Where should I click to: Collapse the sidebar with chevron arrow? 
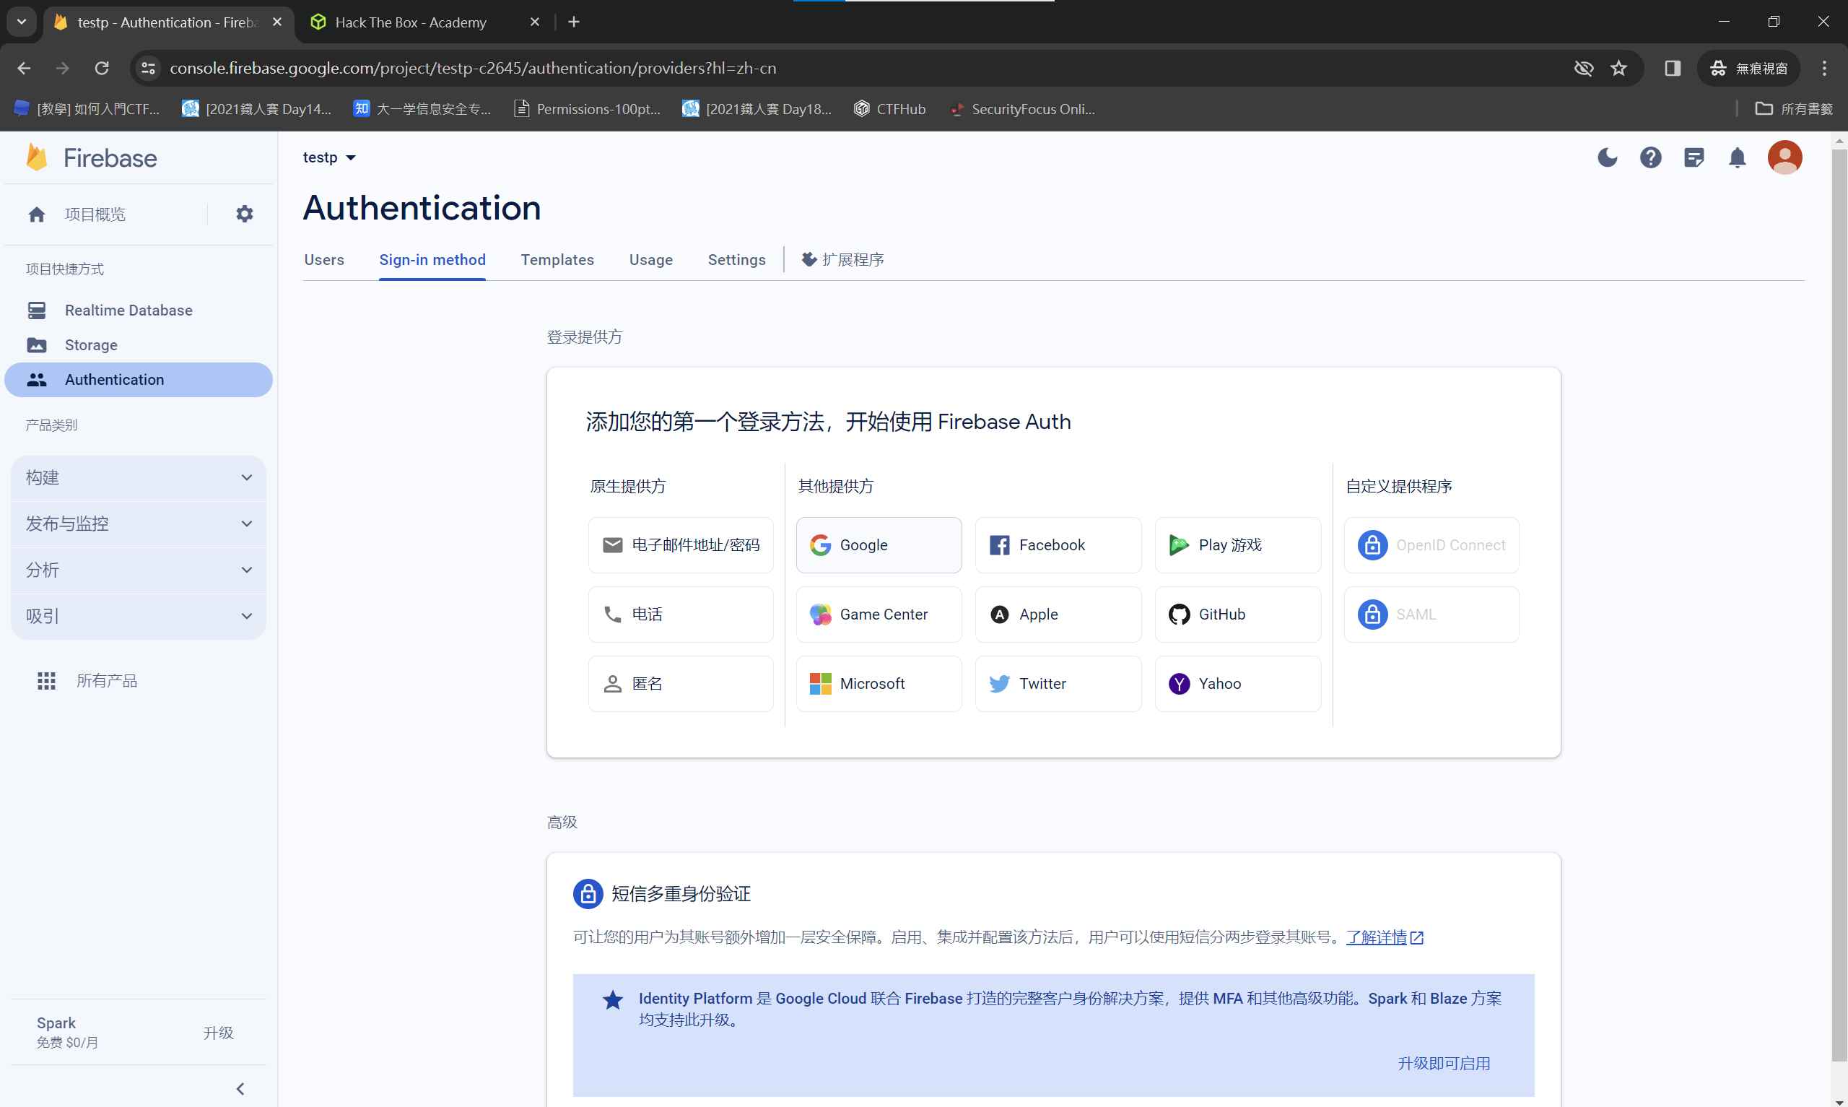(x=240, y=1089)
